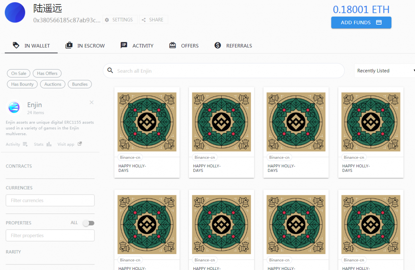
Task: Click Binance-cn tag on first row fourth card
Action: click(354, 157)
